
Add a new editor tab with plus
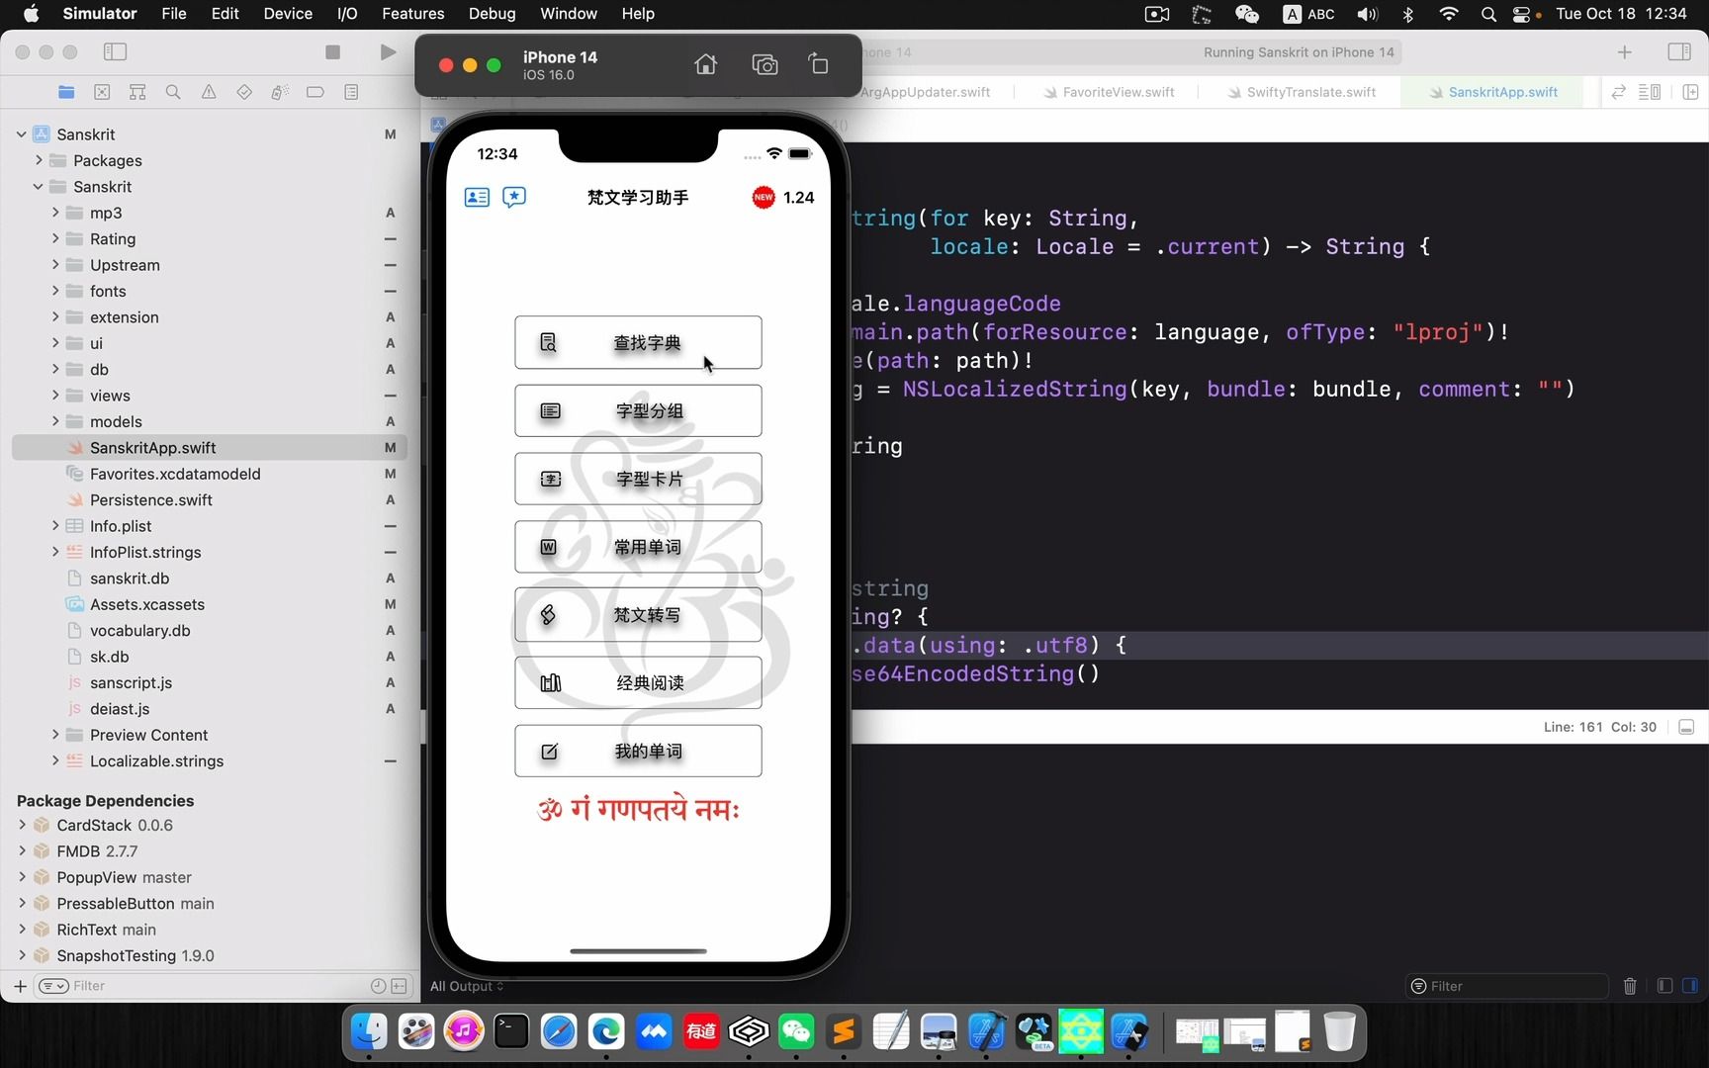point(1624,52)
